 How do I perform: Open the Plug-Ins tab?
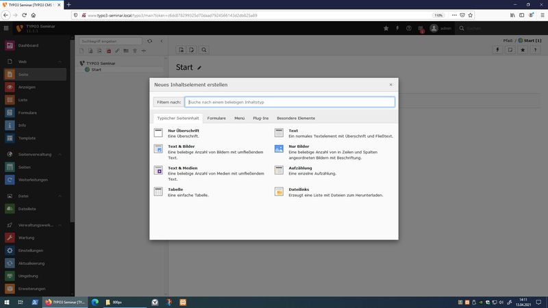[260, 118]
